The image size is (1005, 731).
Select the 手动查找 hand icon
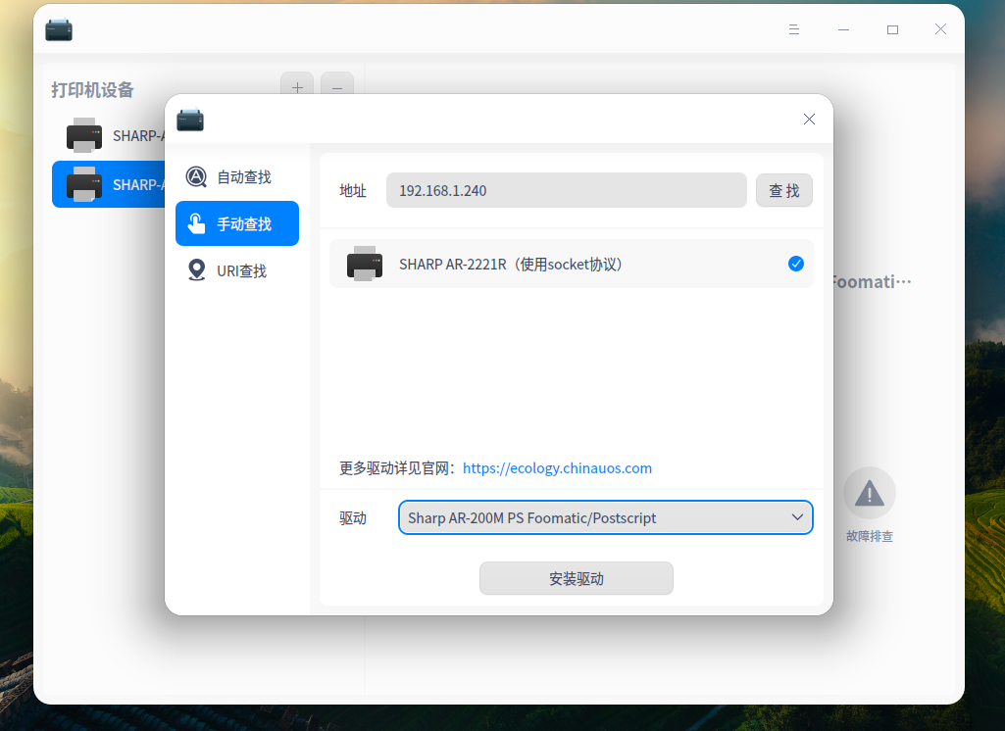[x=196, y=223]
